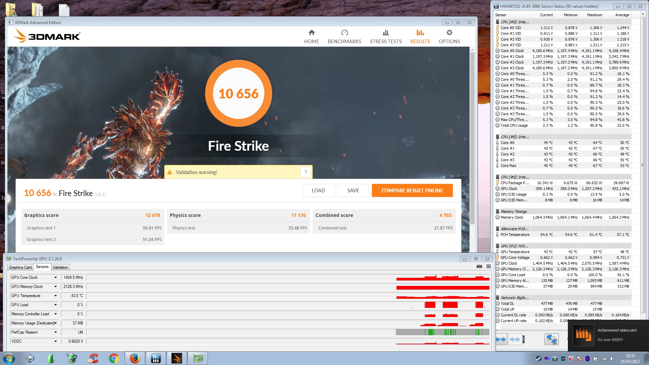Open Steam tray icon
Viewport: 649px width, 365px height.
(538, 359)
